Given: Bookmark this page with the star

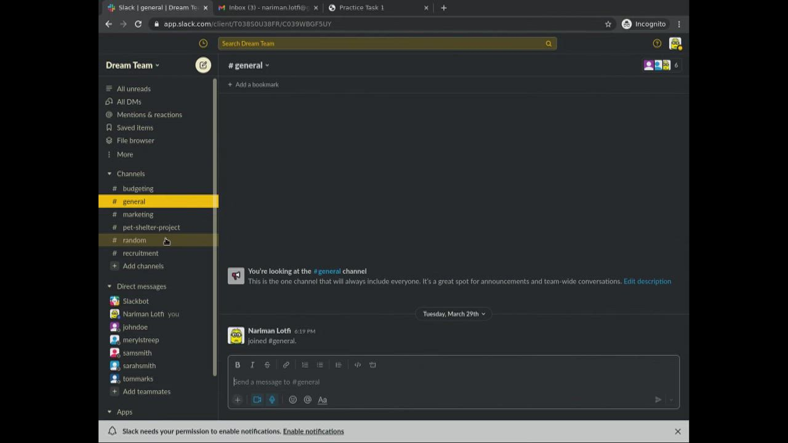Looking at the screenshot, I should (x=608, y=24).
